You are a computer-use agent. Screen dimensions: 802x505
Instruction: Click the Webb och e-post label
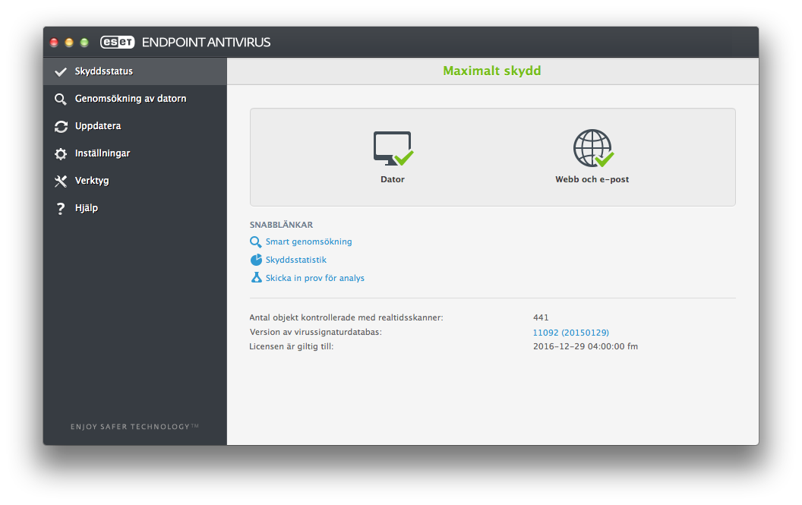592,179
